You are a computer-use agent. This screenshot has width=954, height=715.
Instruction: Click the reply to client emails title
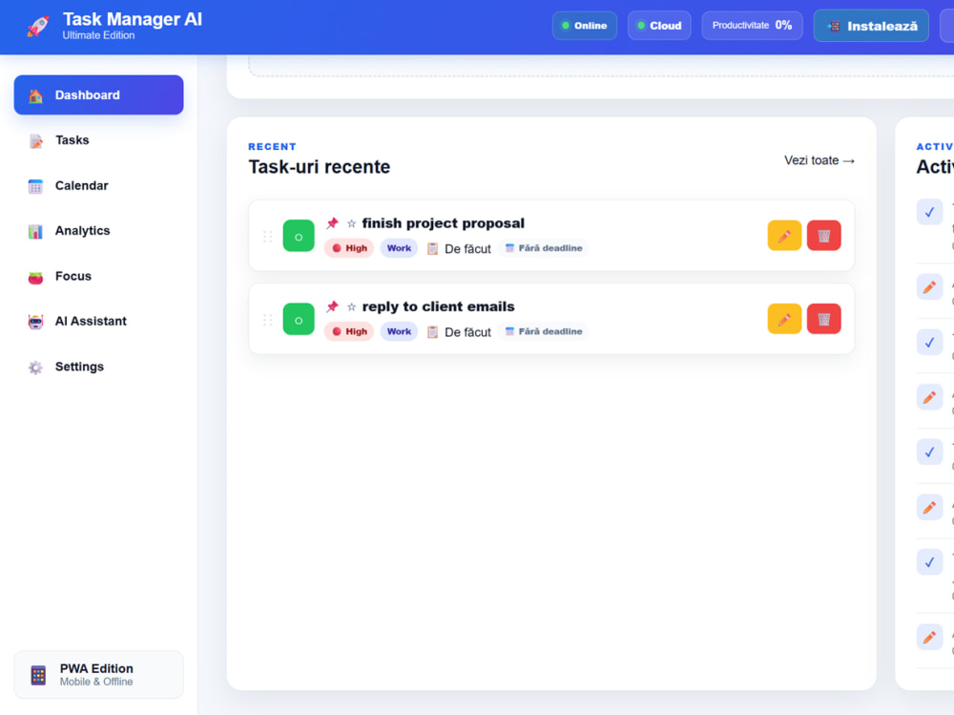click(438, 307)
